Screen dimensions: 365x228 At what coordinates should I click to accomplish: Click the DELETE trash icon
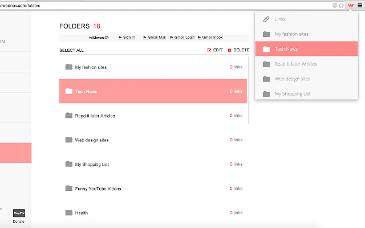coord(229,50)
